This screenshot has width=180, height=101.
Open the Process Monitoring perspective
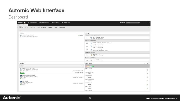[44, 22]
